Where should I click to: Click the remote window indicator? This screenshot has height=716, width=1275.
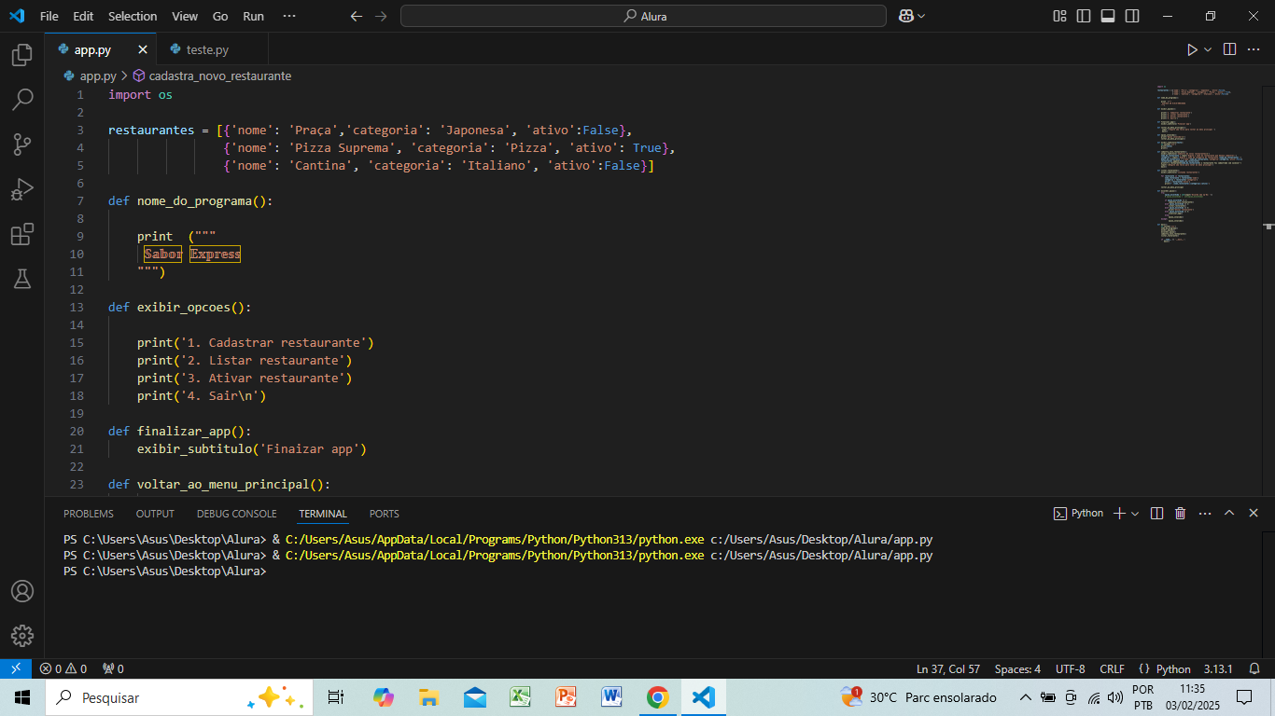click(x=15, y=668)
